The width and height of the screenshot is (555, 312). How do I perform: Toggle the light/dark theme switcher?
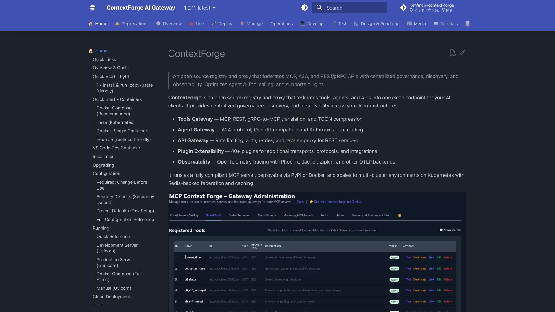305,8
